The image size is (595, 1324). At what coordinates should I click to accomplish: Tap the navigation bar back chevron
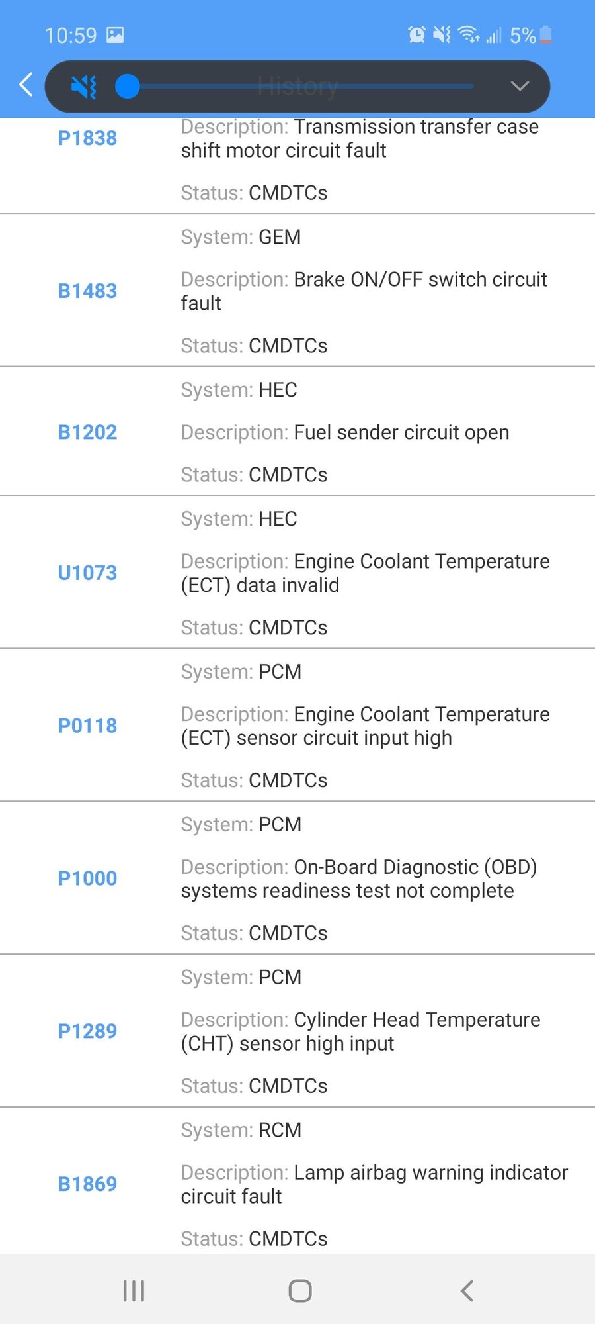tap(467, 1290)
